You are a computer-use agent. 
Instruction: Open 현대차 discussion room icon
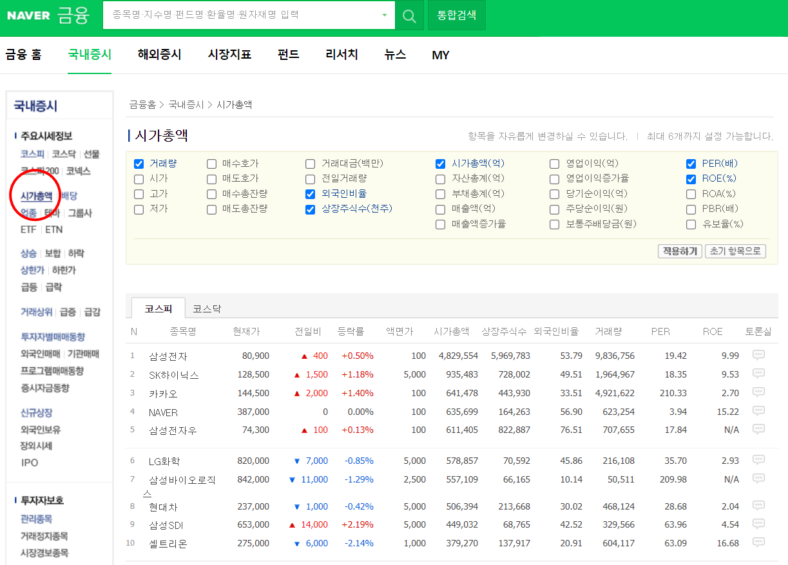758,506
